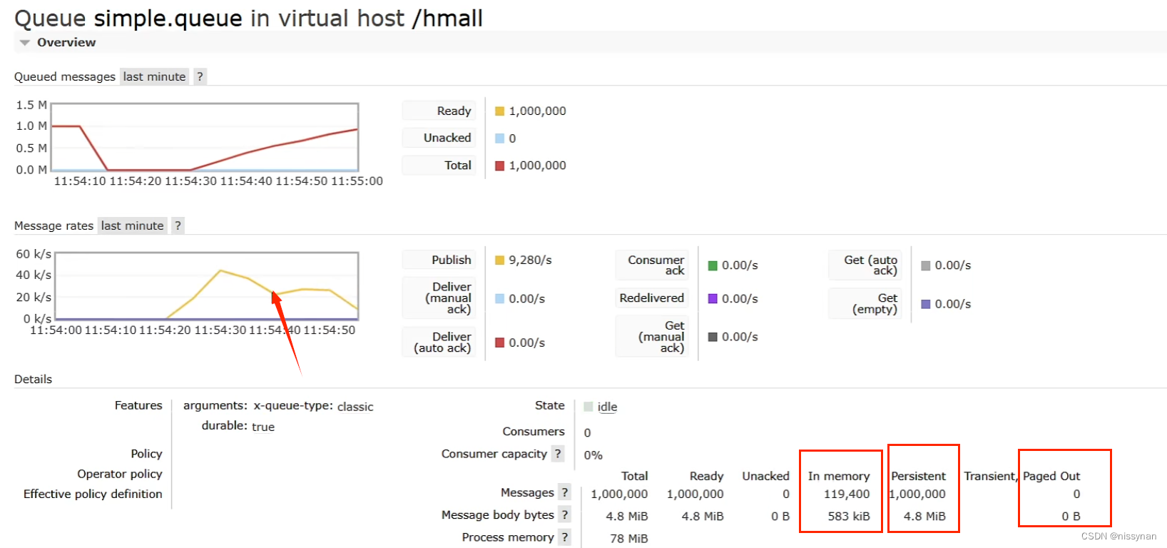Click the Persistent bytes 4.8 MiB
Viewport: 1167px width, 548px height.
924,516
